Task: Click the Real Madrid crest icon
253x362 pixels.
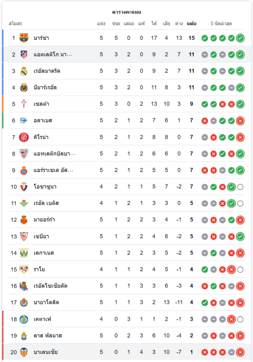Action: 24,71
